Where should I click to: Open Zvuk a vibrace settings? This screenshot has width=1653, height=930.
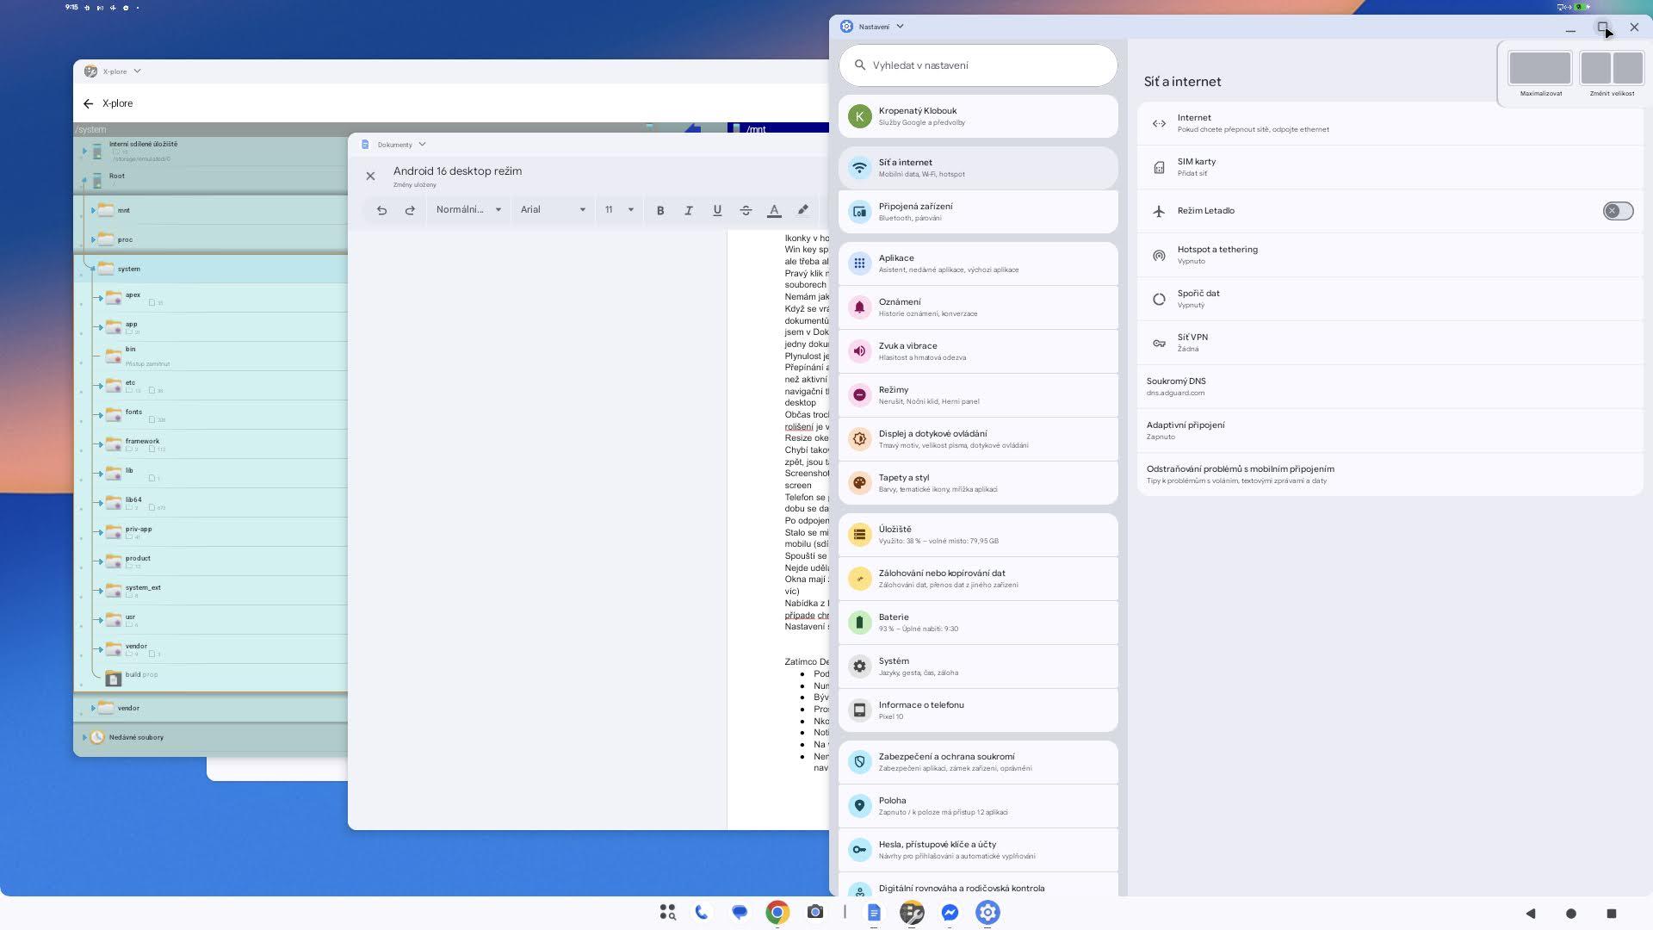978,351
